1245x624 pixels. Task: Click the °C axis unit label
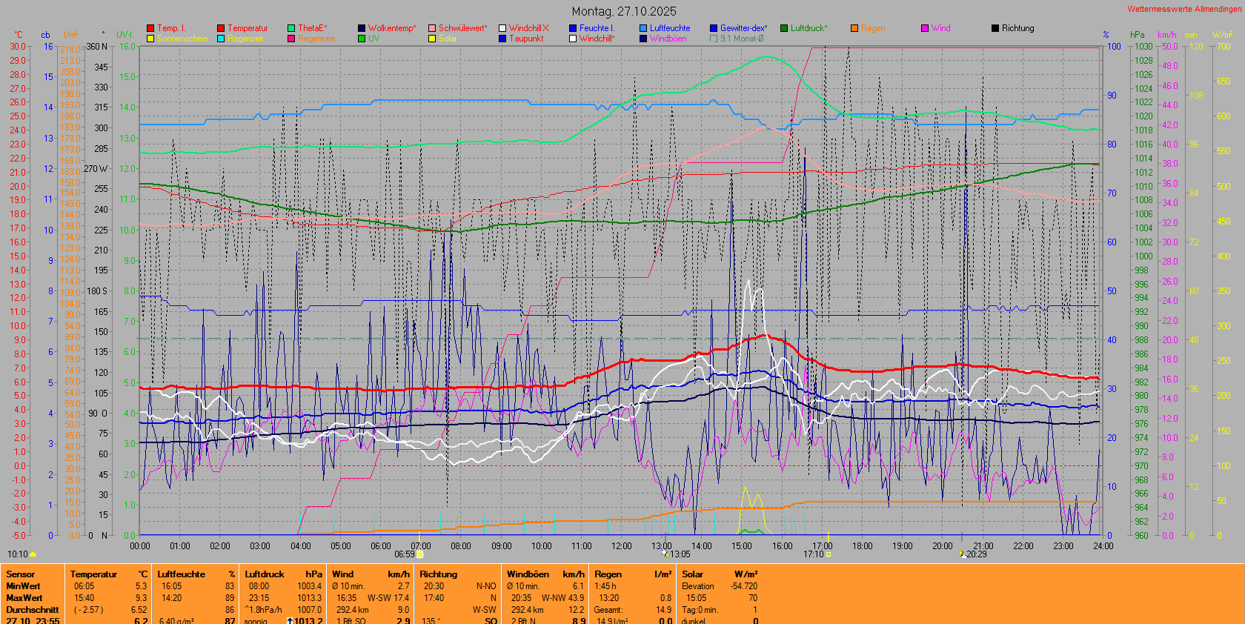tap(19, 35)
